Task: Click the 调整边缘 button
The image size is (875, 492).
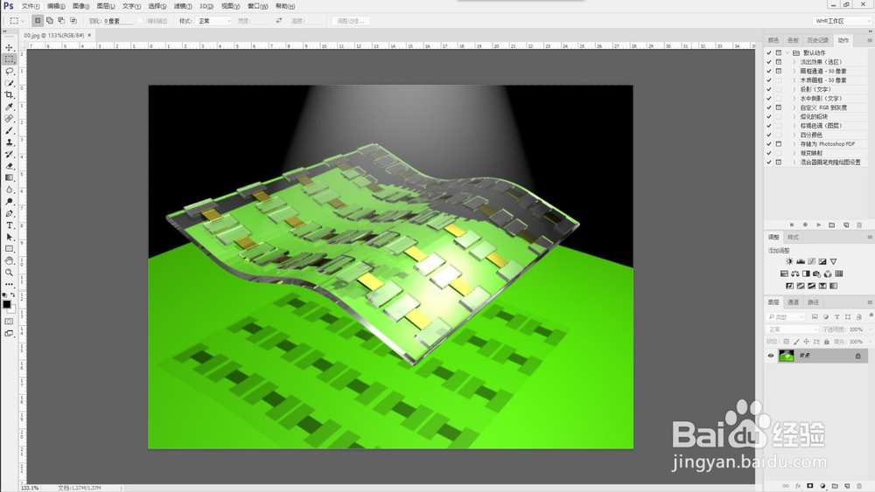Action: click(351, 21)
